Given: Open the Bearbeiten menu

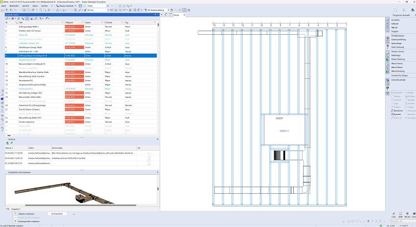Looking at the screenshot, I should click(14, 5).
